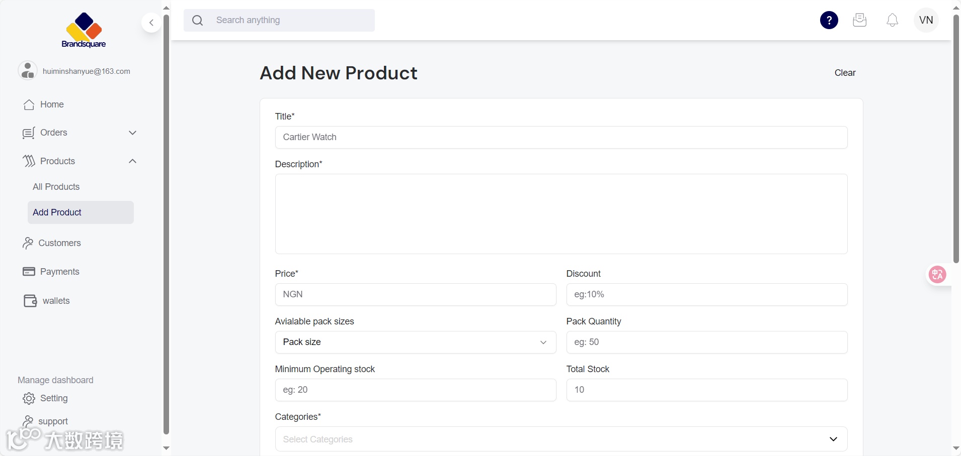
Task: Navigate to Payments
Action: click(59, 272)
